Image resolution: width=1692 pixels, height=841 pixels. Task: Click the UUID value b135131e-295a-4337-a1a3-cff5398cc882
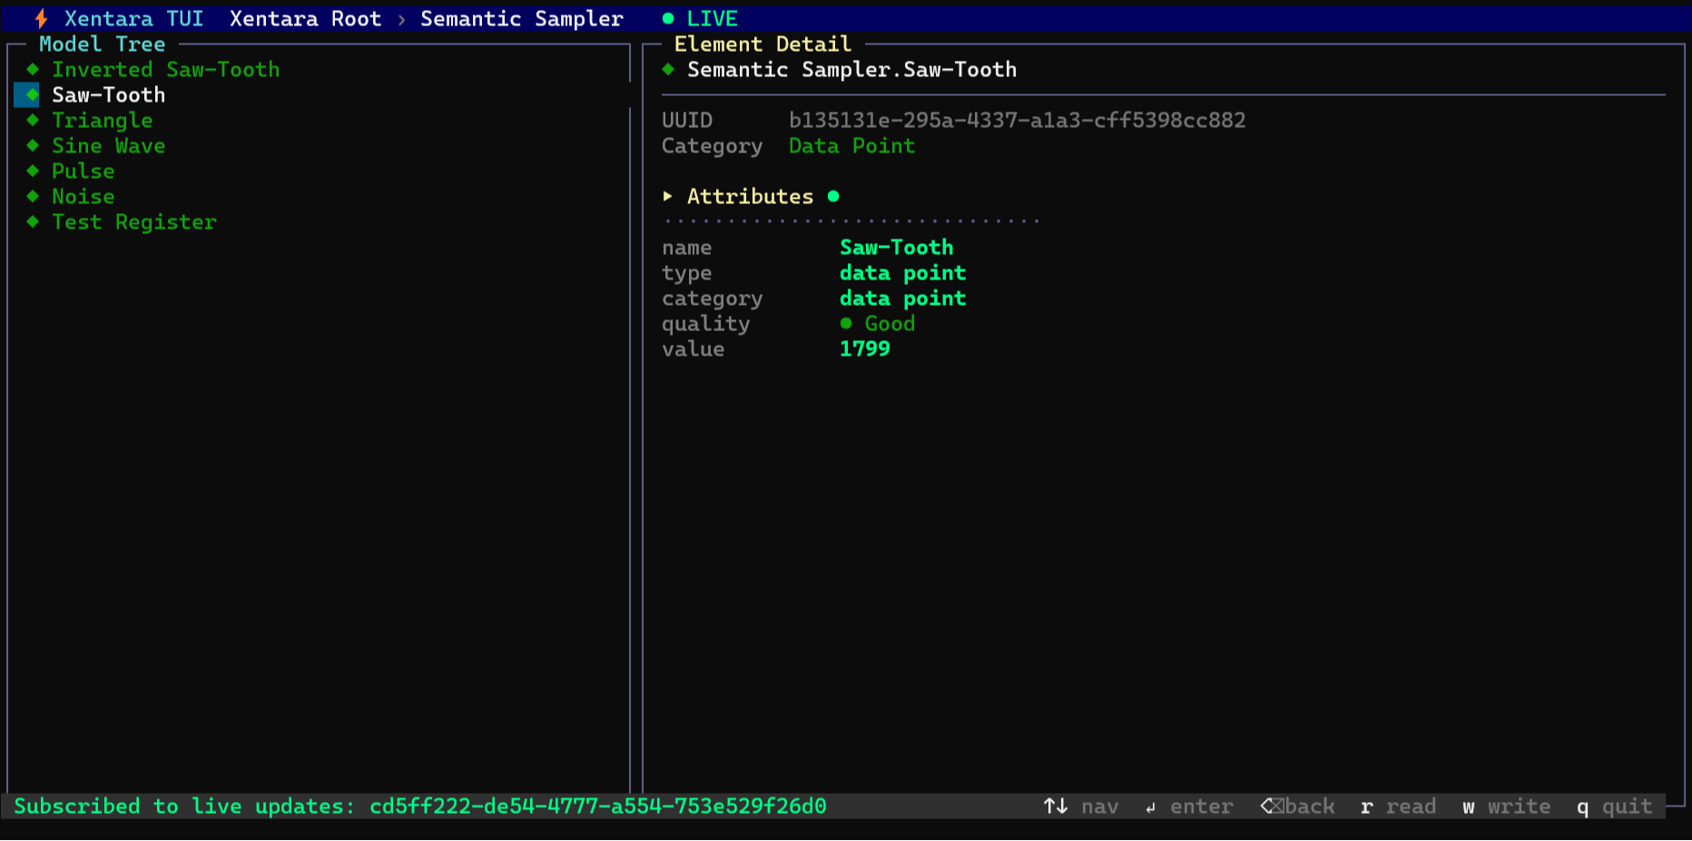coord(1018,120)
